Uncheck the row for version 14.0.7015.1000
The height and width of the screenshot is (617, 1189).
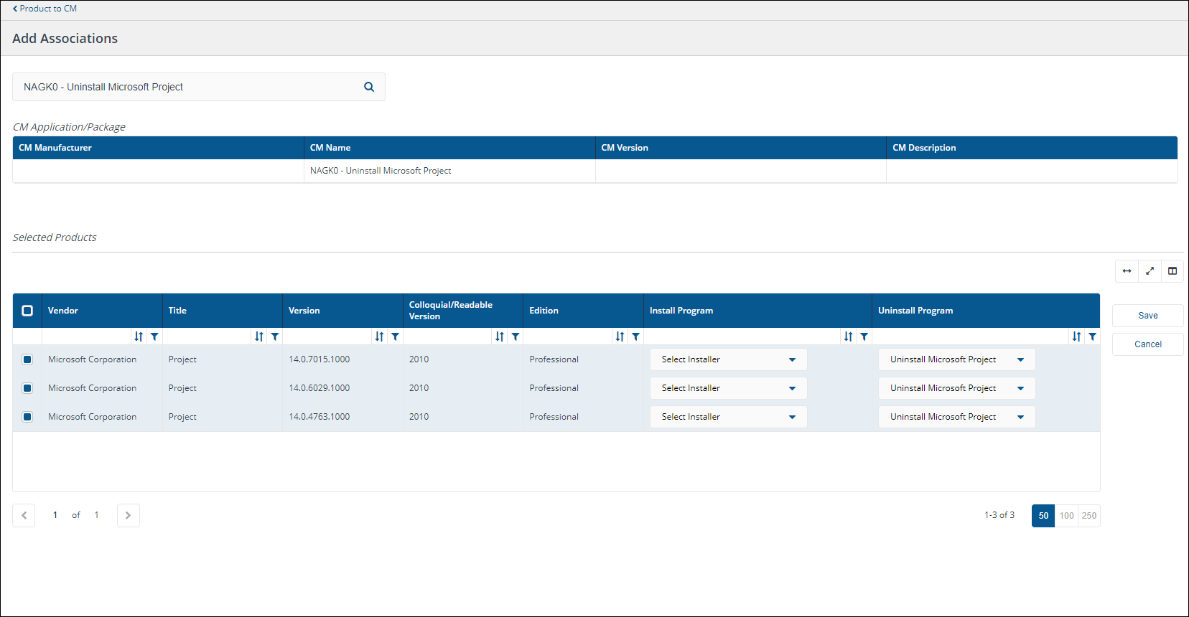coord(27,359)
